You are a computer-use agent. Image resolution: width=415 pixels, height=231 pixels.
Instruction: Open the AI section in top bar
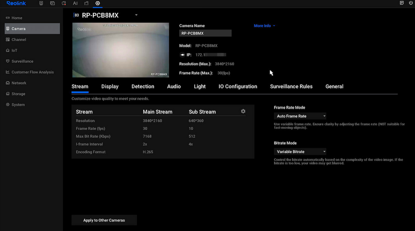coord(75,3)
